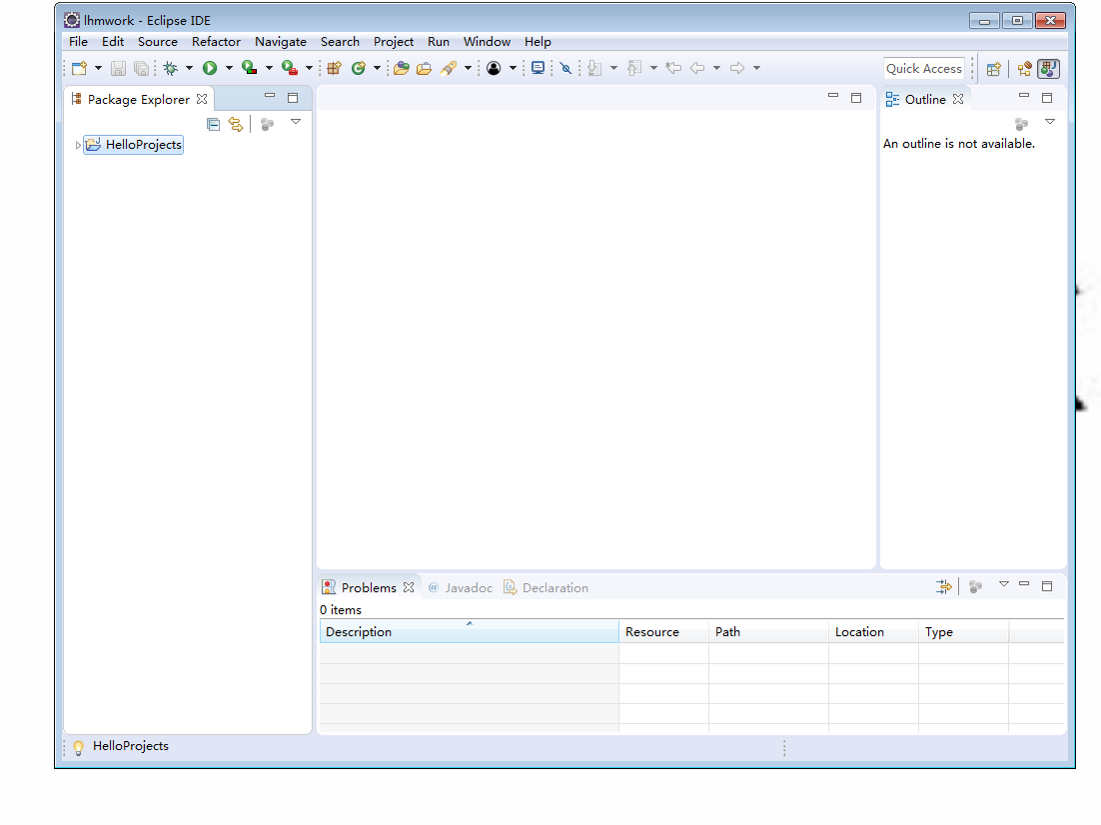1101x825 pixels.
Task: Open the Debug configurations dropdown arrow
Action: (189, 68)
